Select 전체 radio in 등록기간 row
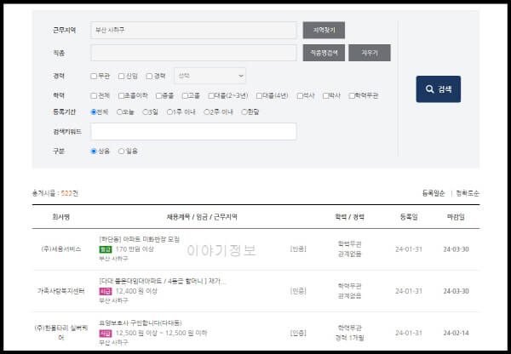Screen dimensions: 511x354 94,112
